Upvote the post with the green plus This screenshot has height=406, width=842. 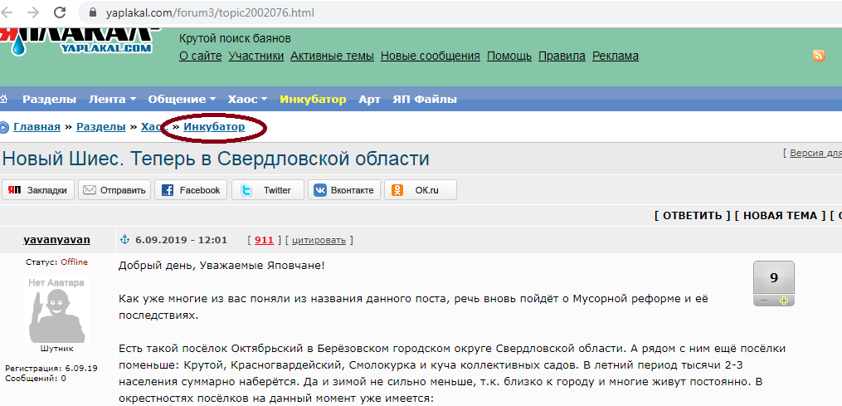pyautogui.click(x=784, y=301)
